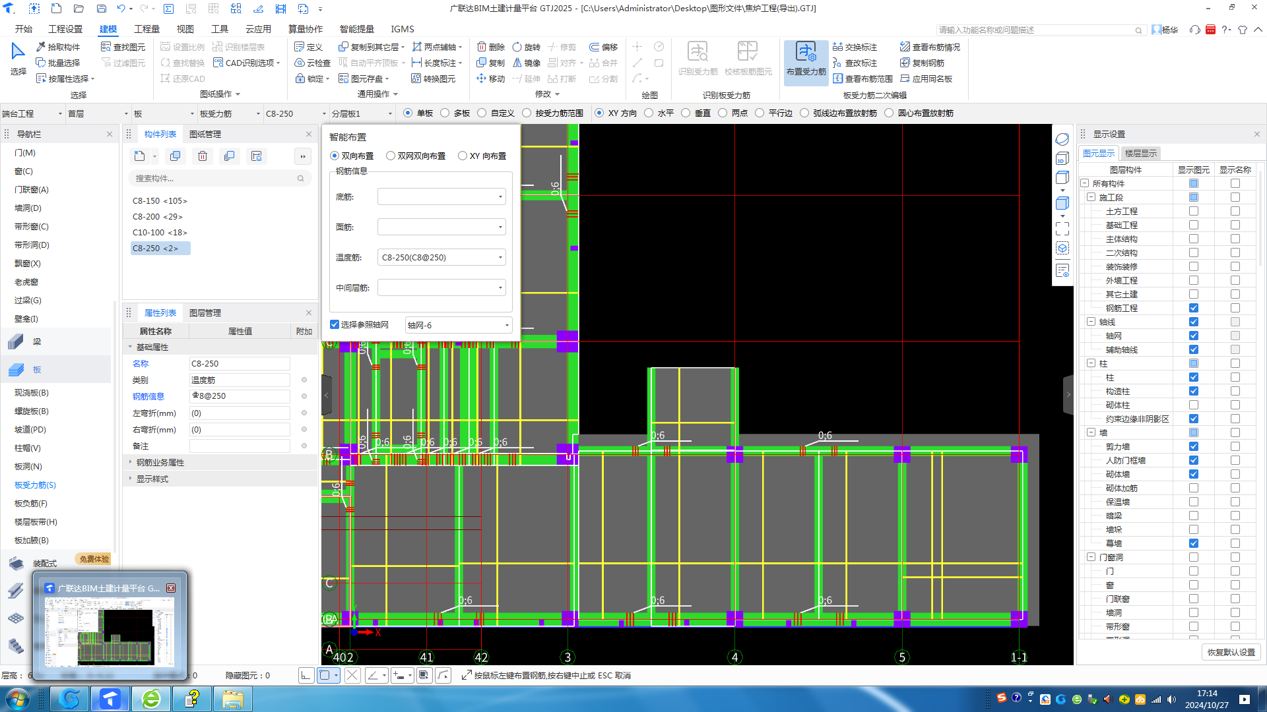Screen dimensions: 1267x712
Task: Click the 云检查 icon
Action: click(x=300, y=63)
